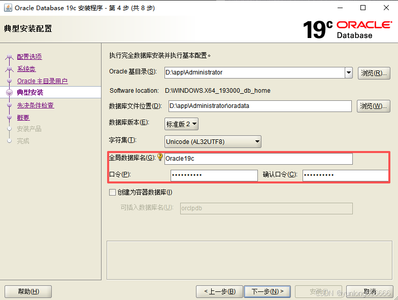Proceed with the 下一步(N) button
The height and width of the screenshot is (300, 398).
click(x=267, y=292)
